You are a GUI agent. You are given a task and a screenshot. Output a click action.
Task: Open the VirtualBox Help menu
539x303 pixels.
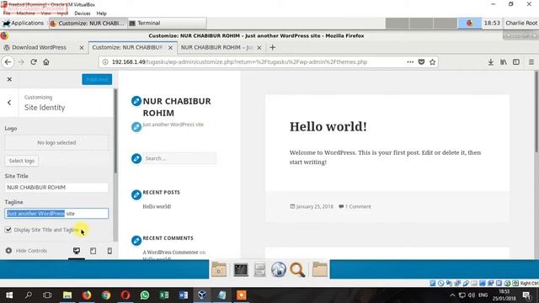(x=101, y=13)
